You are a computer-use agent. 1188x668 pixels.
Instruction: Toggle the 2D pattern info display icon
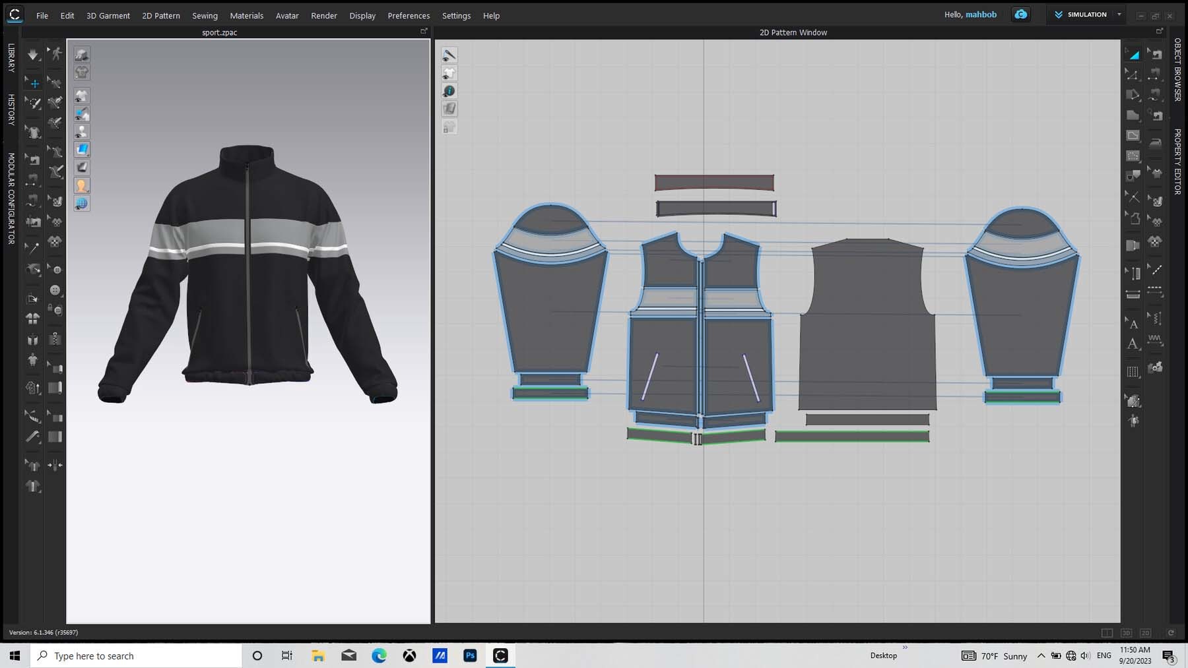(449, 91)
